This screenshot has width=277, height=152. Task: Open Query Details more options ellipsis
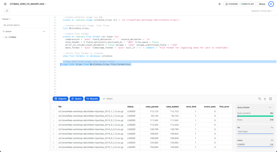270,107
